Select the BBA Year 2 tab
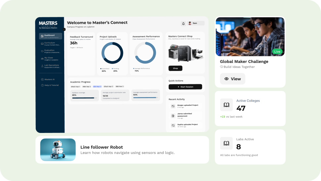The image size is (321, 181). [120, 87]
